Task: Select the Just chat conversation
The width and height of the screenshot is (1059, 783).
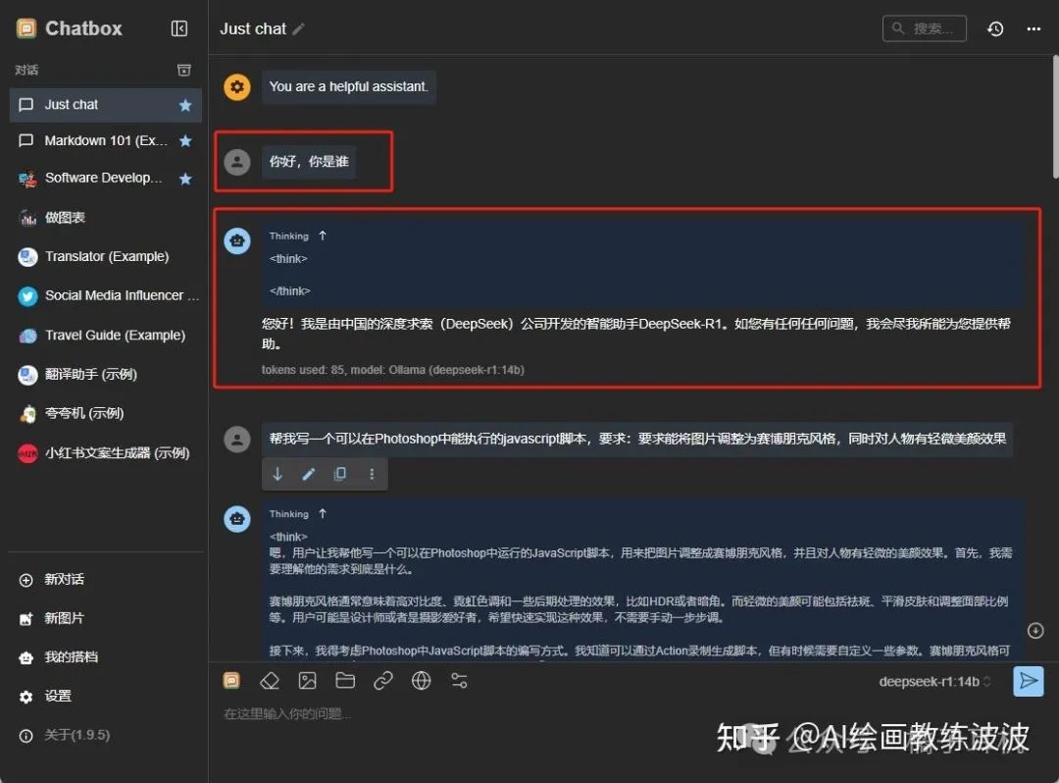Action: pos(105,105)
